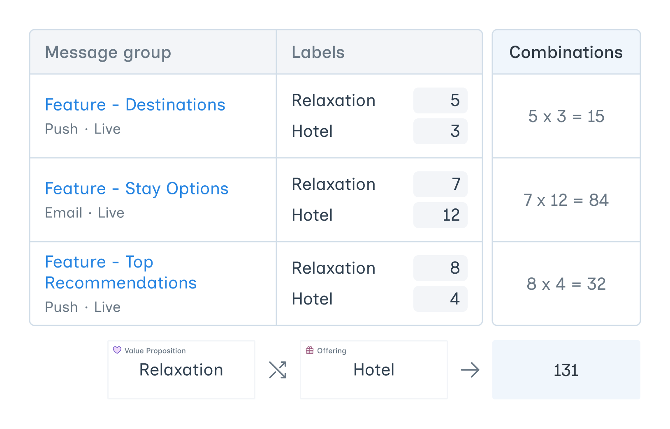Click the Labels column header

[318, 53]
